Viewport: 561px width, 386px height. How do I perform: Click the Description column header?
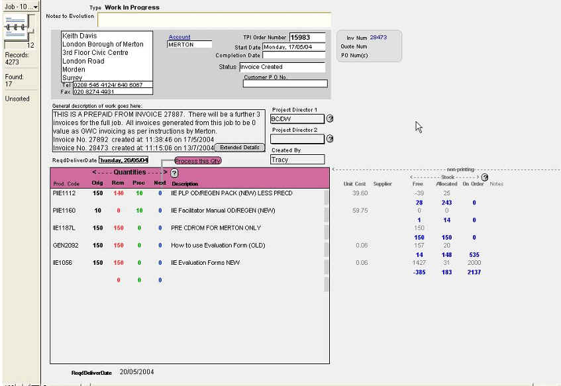[185, 184]
